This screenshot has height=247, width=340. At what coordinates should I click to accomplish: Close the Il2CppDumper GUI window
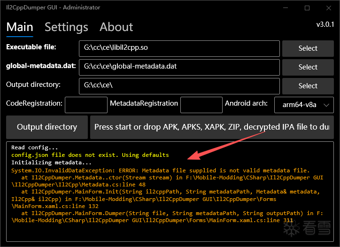329,8
